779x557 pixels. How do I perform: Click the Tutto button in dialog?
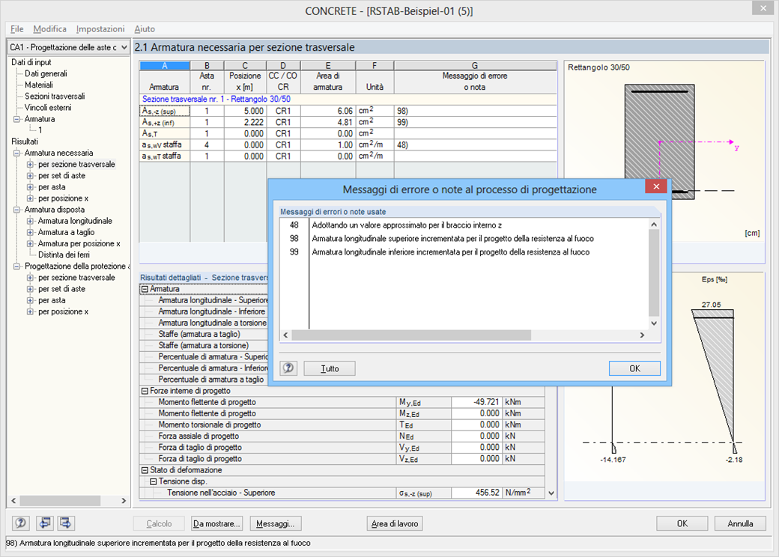point(330,368)
